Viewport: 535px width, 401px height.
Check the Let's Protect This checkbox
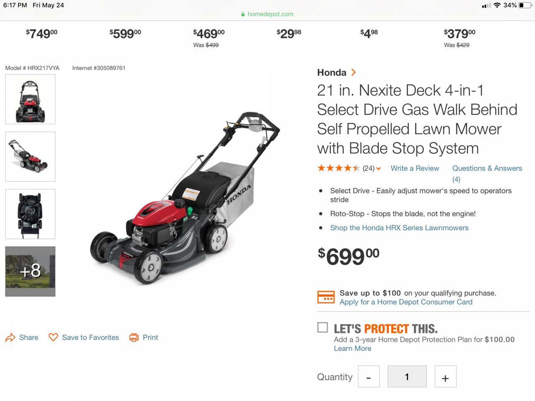(x=323, y=327)
